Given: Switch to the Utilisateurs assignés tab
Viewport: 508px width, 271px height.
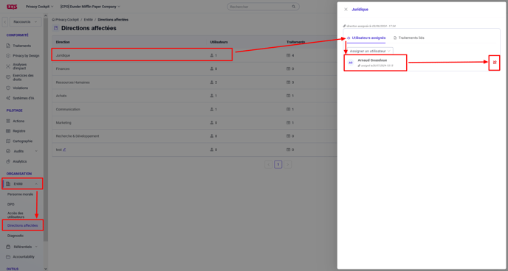Looking at the screenshot, I should click(x=366, y=38).
